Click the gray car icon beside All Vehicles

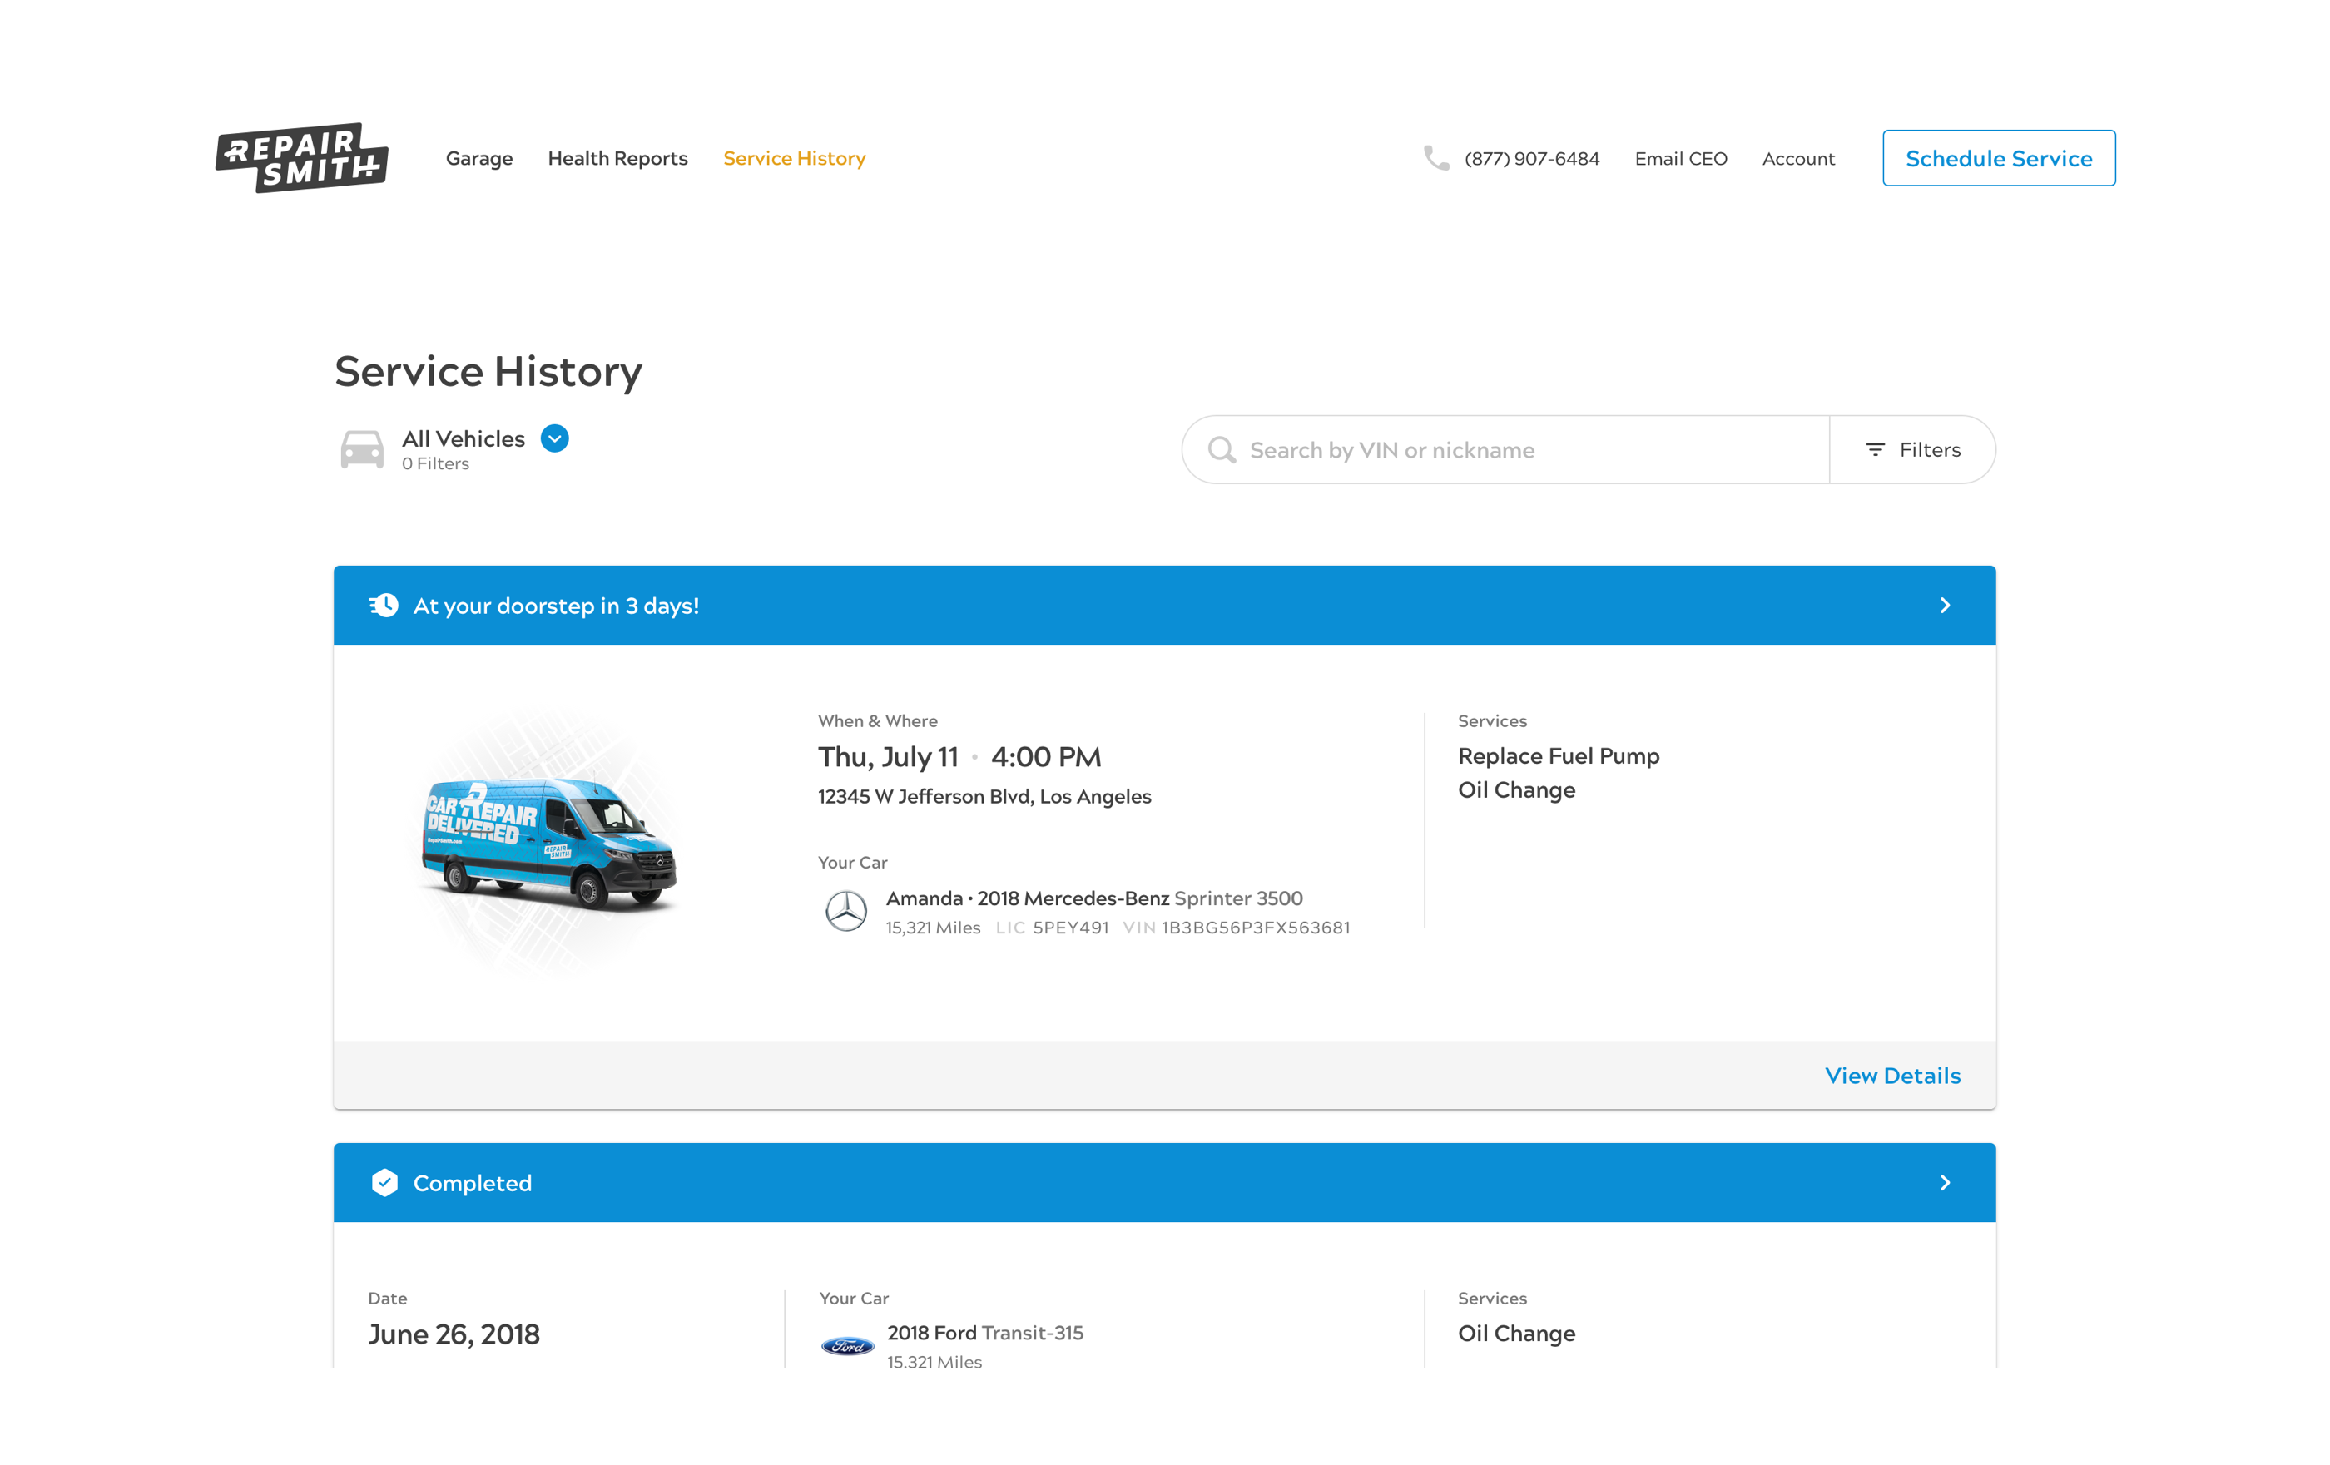point(362,450)
